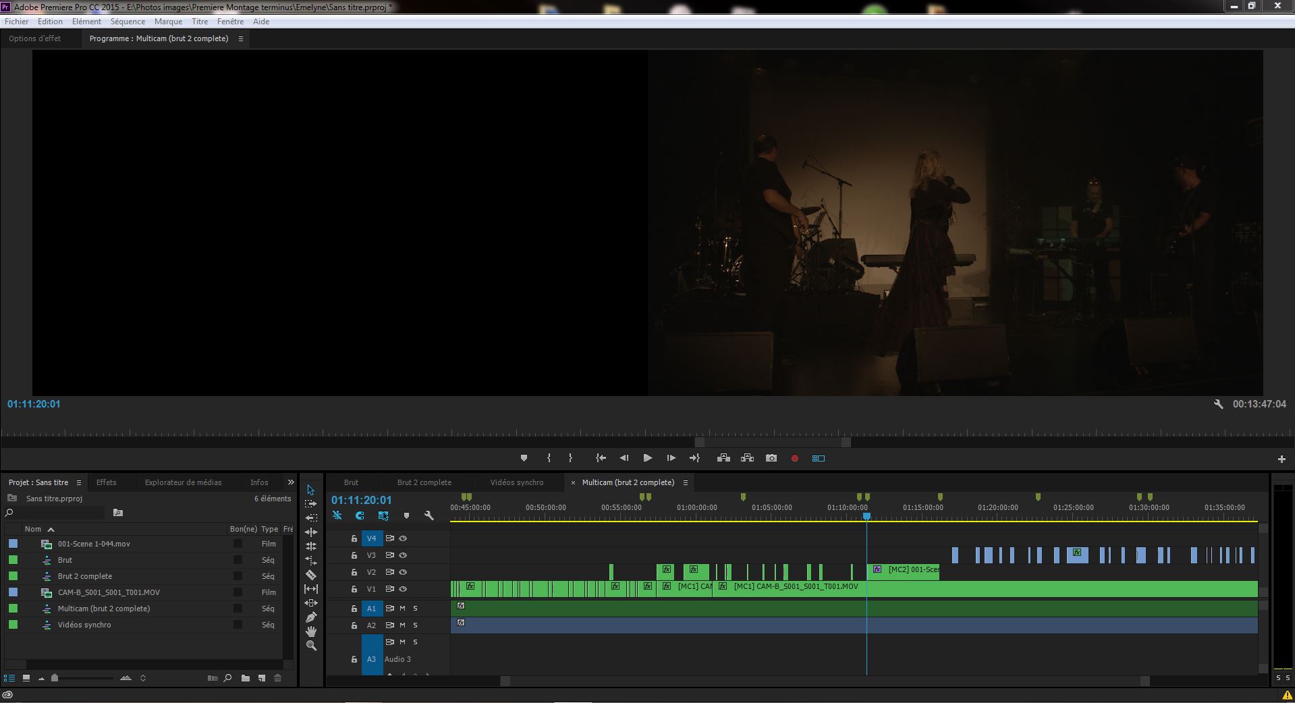Screen dimensions: 1295x703
Task: Add marker in timeline header
Action: point(406,515)
